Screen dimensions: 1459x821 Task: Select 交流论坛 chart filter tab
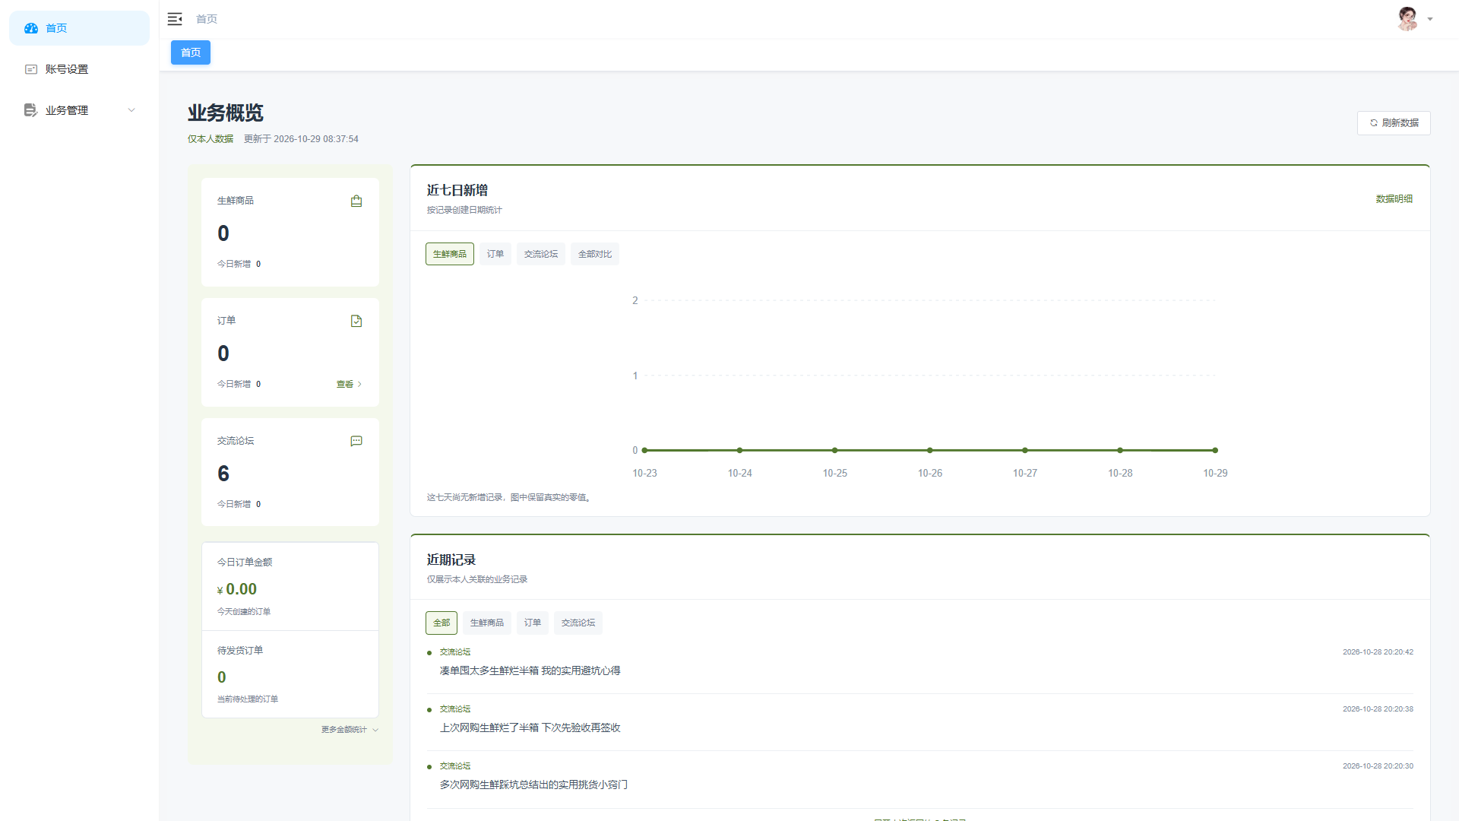[541, 254]
